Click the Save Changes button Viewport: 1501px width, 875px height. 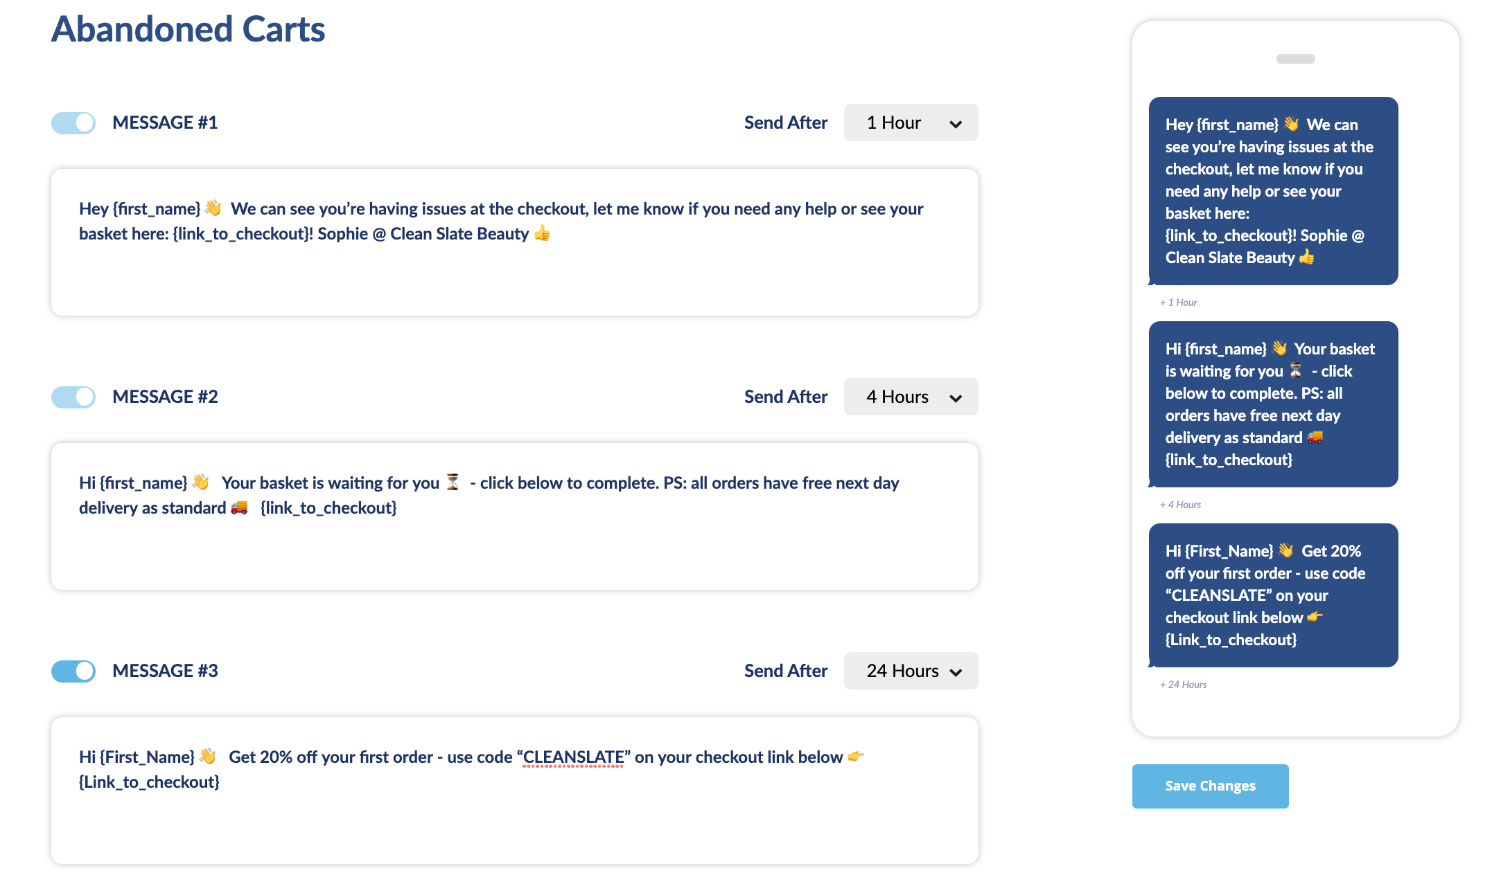click(x=1210, y=786)
